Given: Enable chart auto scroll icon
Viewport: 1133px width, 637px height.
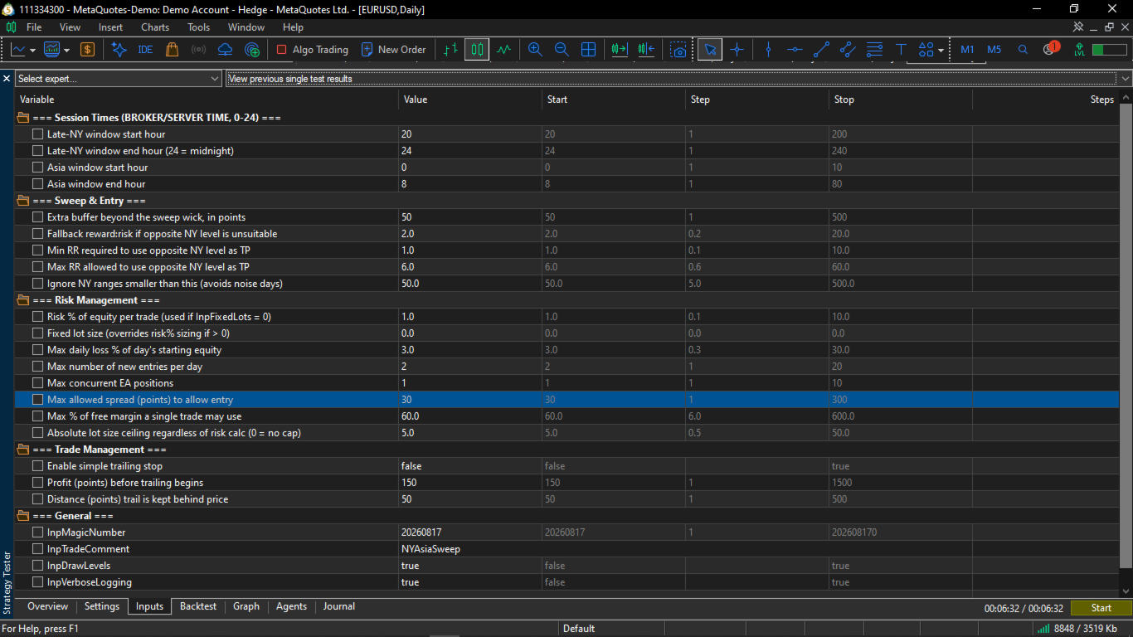Looking at the screenshot, I should coord(620,50).
